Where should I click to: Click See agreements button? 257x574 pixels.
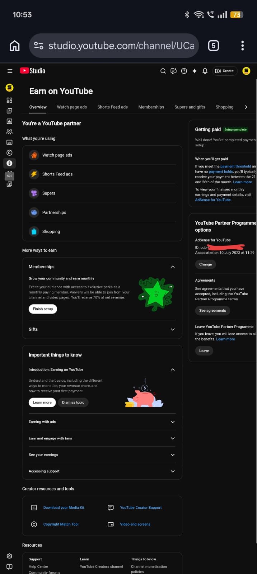point(212,311)
